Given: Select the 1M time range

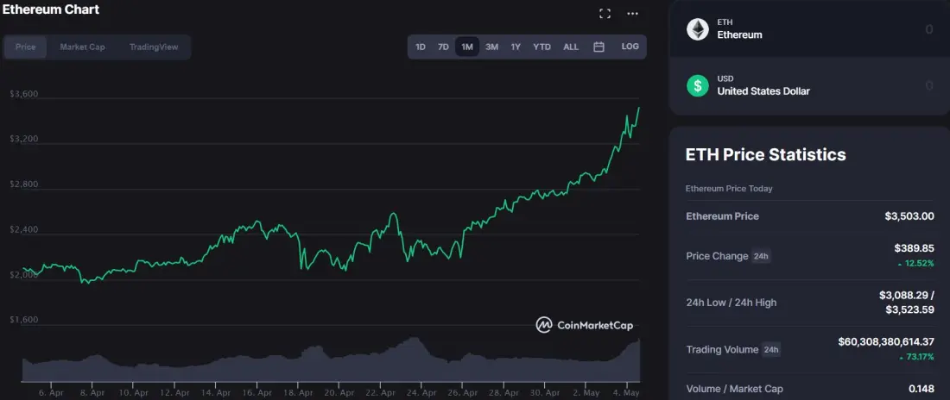Looking at the screenshot, I should (x=467, y=47).
